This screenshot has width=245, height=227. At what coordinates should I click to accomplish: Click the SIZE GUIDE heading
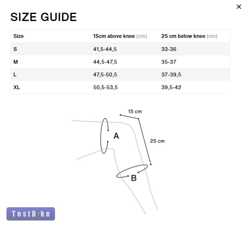(44, 17)
